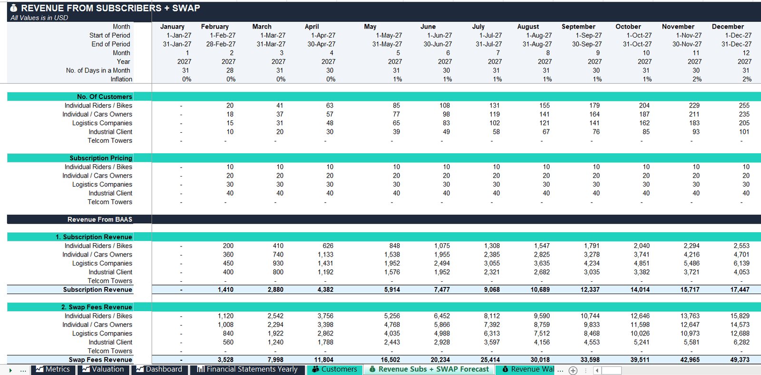The image size is (761, 375).
Task: Select December Riders swap fee 15,829
Action: click(740, 316)
